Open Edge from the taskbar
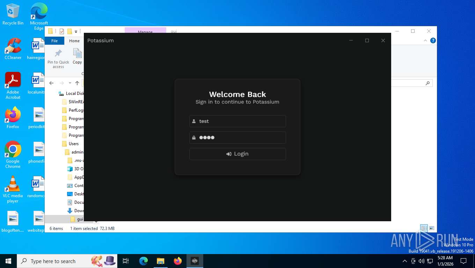475x268 pixels. click(x=144, y=261)
